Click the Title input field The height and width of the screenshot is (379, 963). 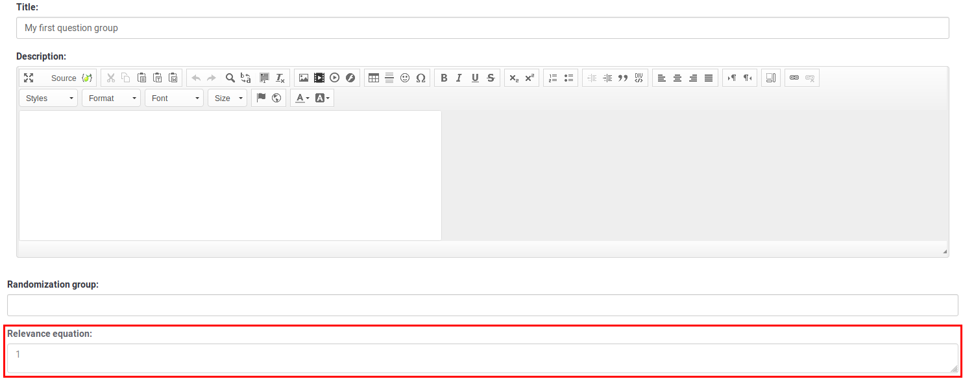click(482, 28)
